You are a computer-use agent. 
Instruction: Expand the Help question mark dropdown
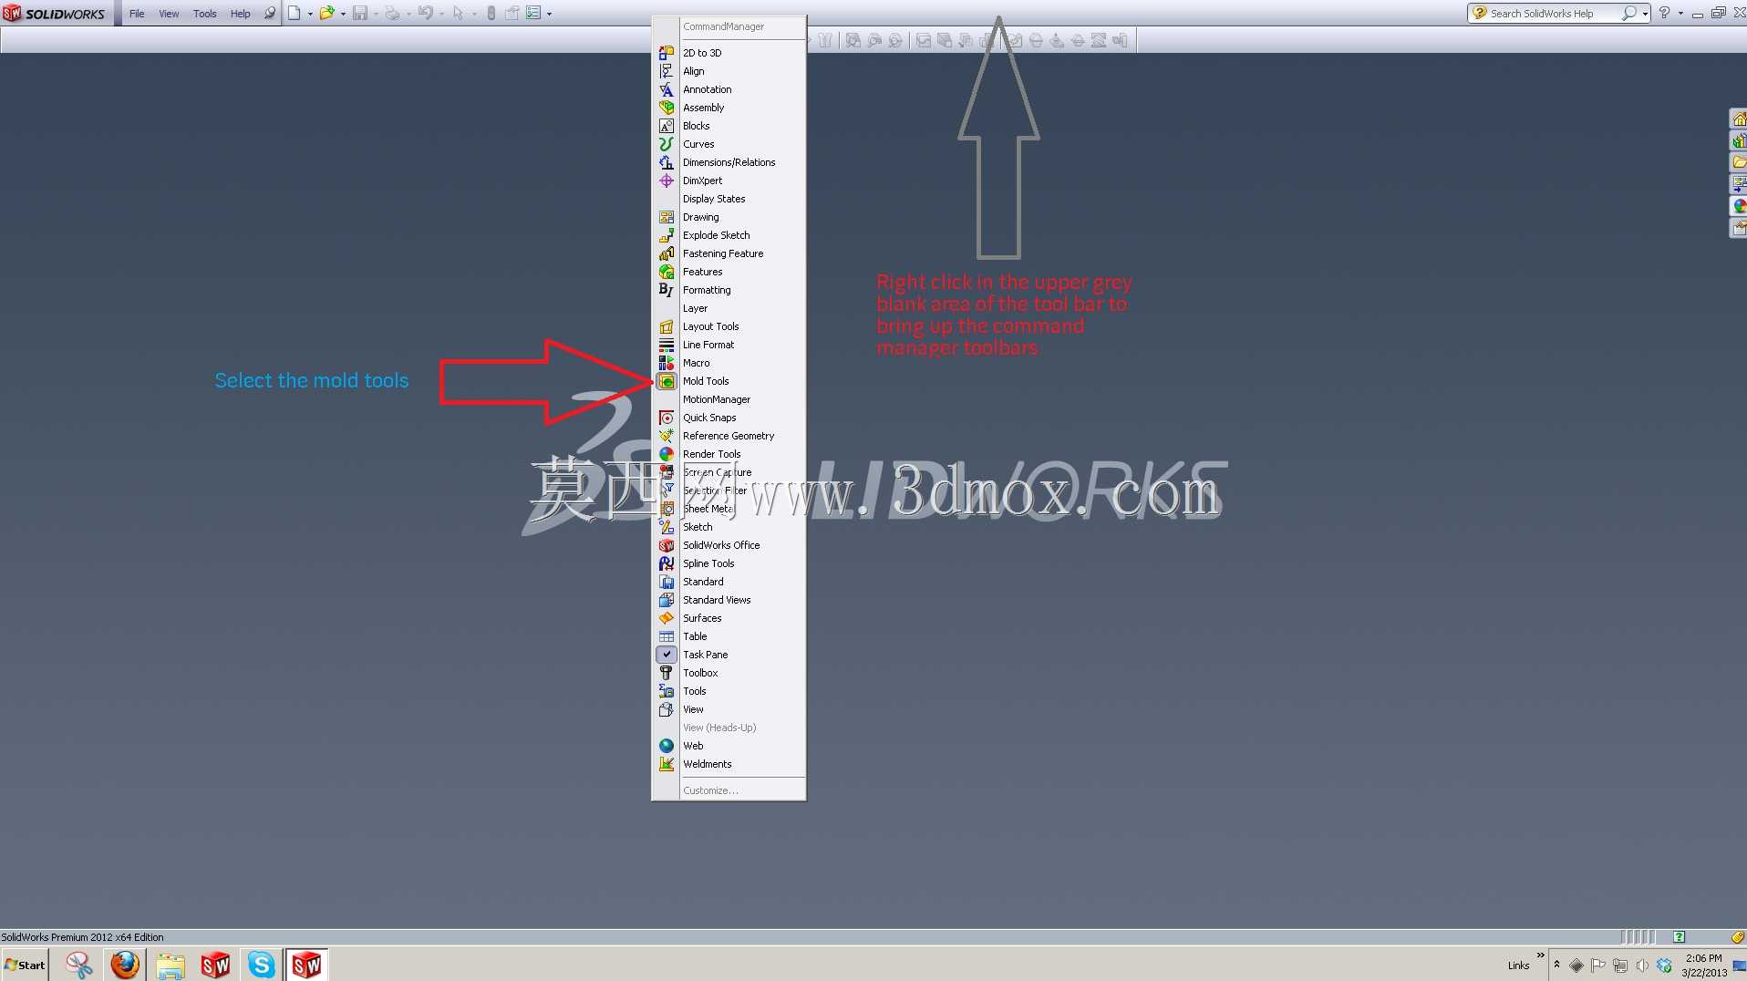pyautogui.click(x=1680, y=14)
